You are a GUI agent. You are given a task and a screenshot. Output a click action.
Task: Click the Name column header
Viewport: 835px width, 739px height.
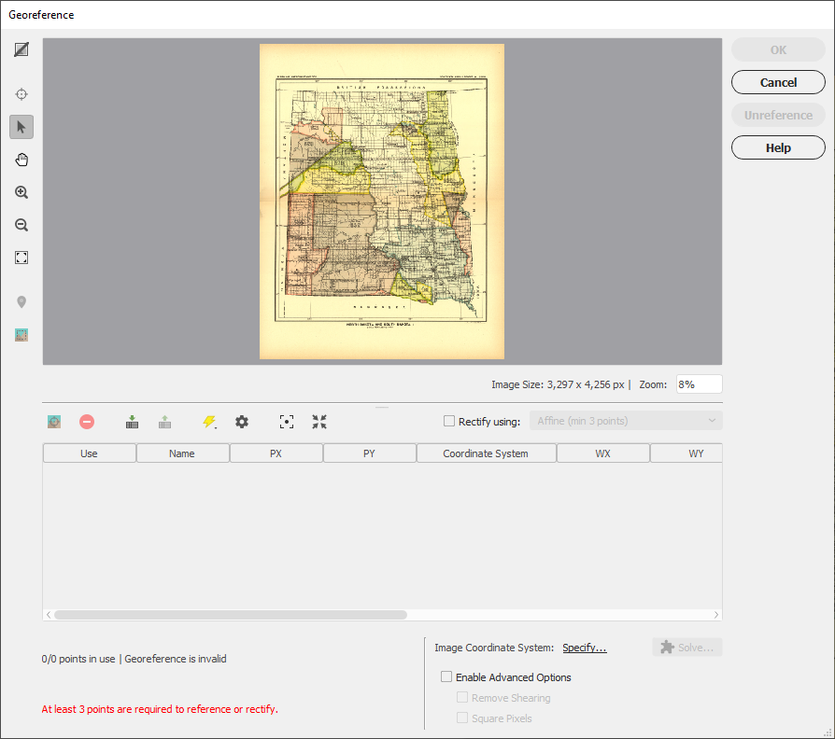[x=182, y=453]
